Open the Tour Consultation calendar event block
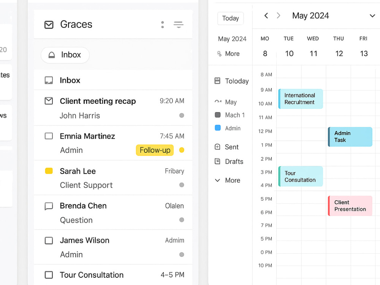The height and width of the screenshot is (285, 380). tap(301, 176)
